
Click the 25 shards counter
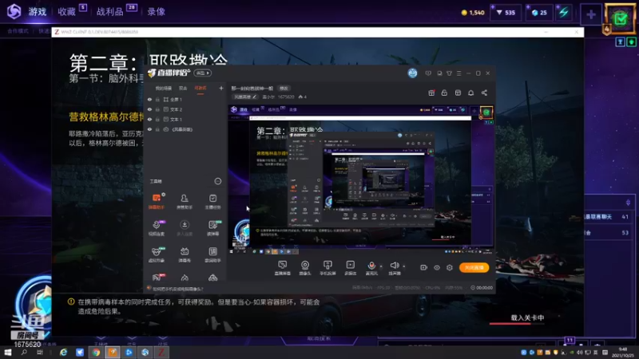[540, 13]
